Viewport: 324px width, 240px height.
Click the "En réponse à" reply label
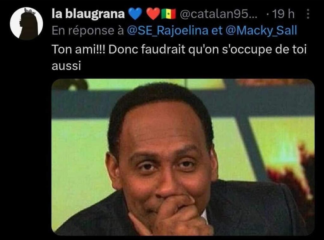(x=88, y=31)
